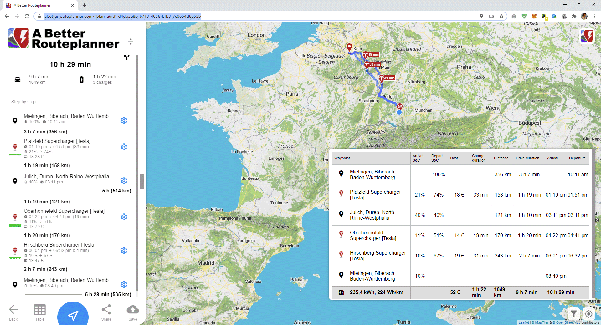Center map on my location

589,314
